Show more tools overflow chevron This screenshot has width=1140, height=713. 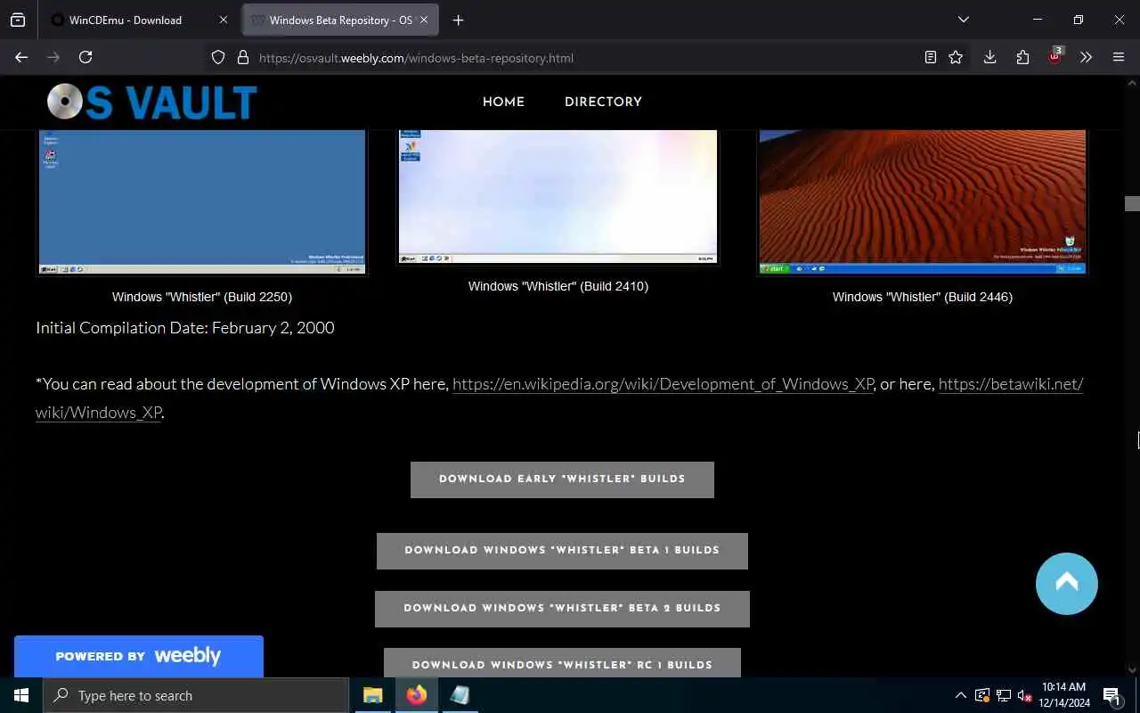point(1086,57)
